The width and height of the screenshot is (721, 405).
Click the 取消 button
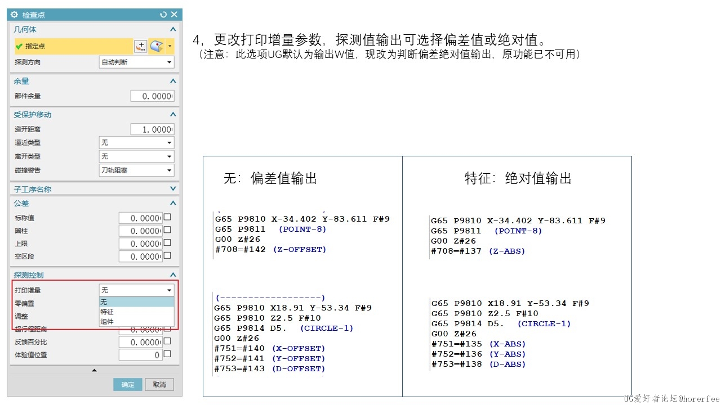pos(159,385)
